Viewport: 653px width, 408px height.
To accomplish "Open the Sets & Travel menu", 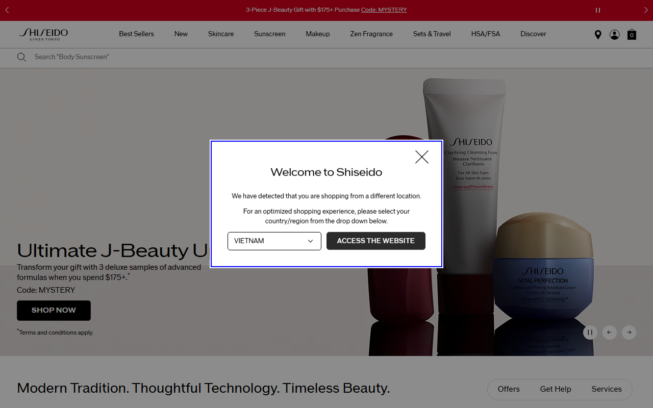I will tap(432, 34).
